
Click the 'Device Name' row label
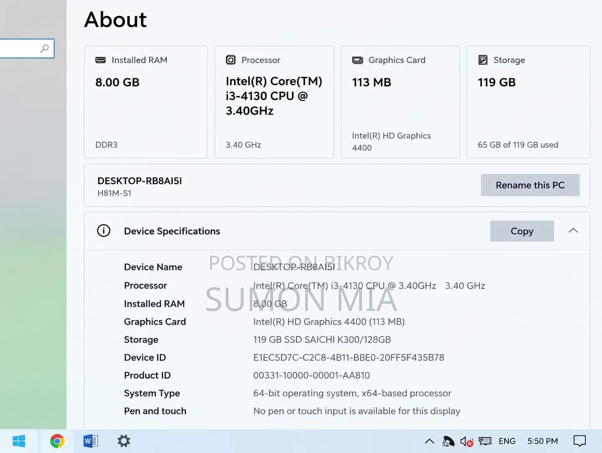(153, 267)
